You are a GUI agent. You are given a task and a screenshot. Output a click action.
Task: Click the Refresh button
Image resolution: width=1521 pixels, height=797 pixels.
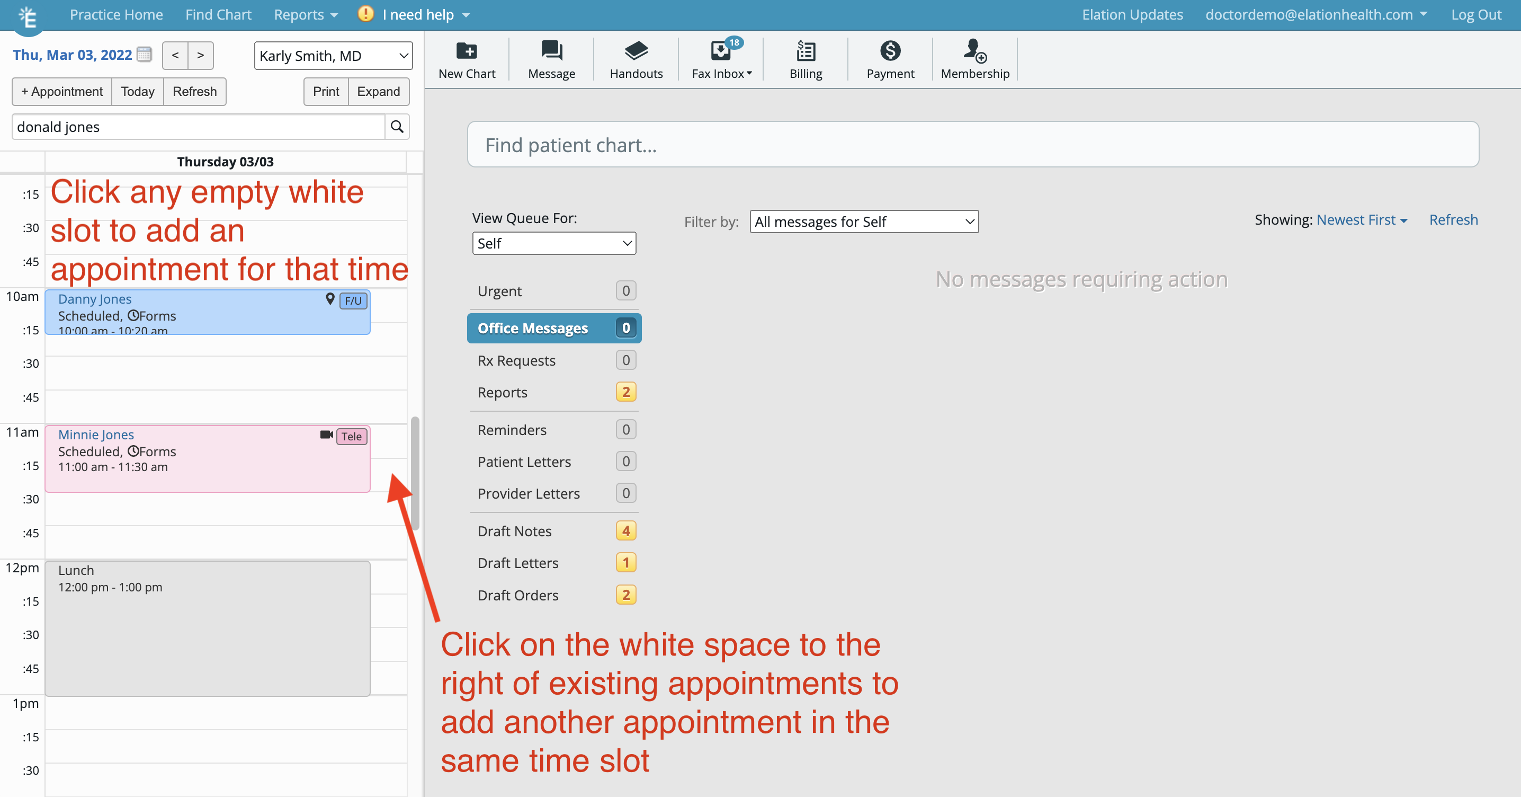[194, 92]
